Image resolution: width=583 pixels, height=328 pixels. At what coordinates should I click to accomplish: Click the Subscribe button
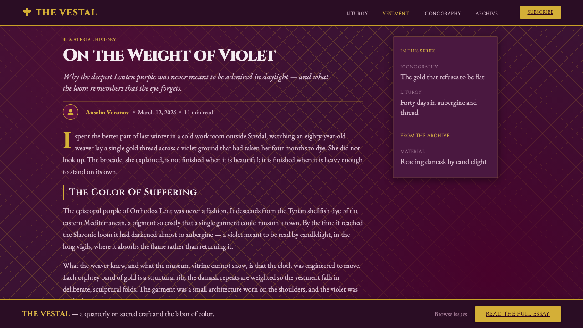(540, 12)
